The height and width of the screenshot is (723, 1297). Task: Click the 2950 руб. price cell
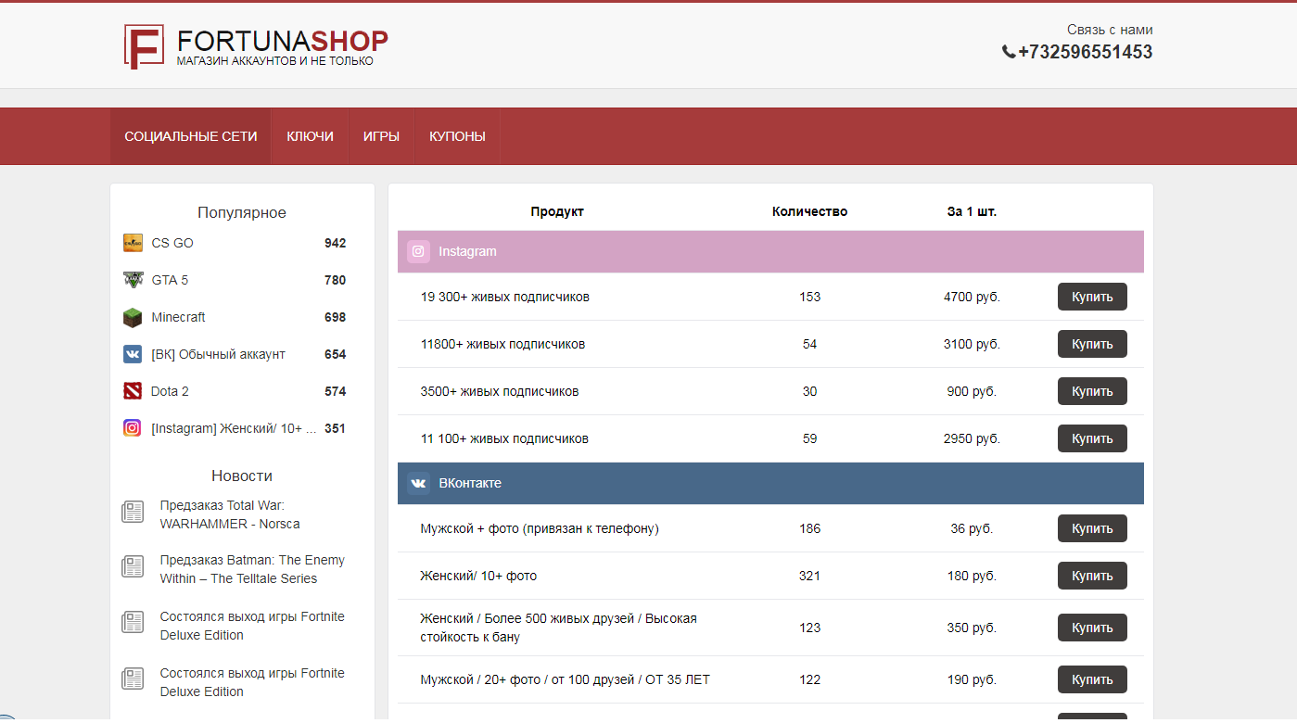(x=972, y=438)
